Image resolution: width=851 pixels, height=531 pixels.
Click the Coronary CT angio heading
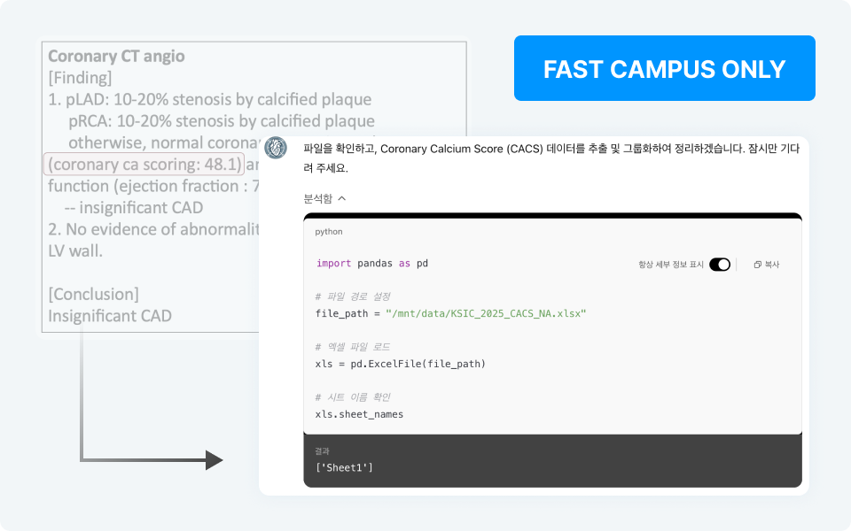click(x=116, y=56)
